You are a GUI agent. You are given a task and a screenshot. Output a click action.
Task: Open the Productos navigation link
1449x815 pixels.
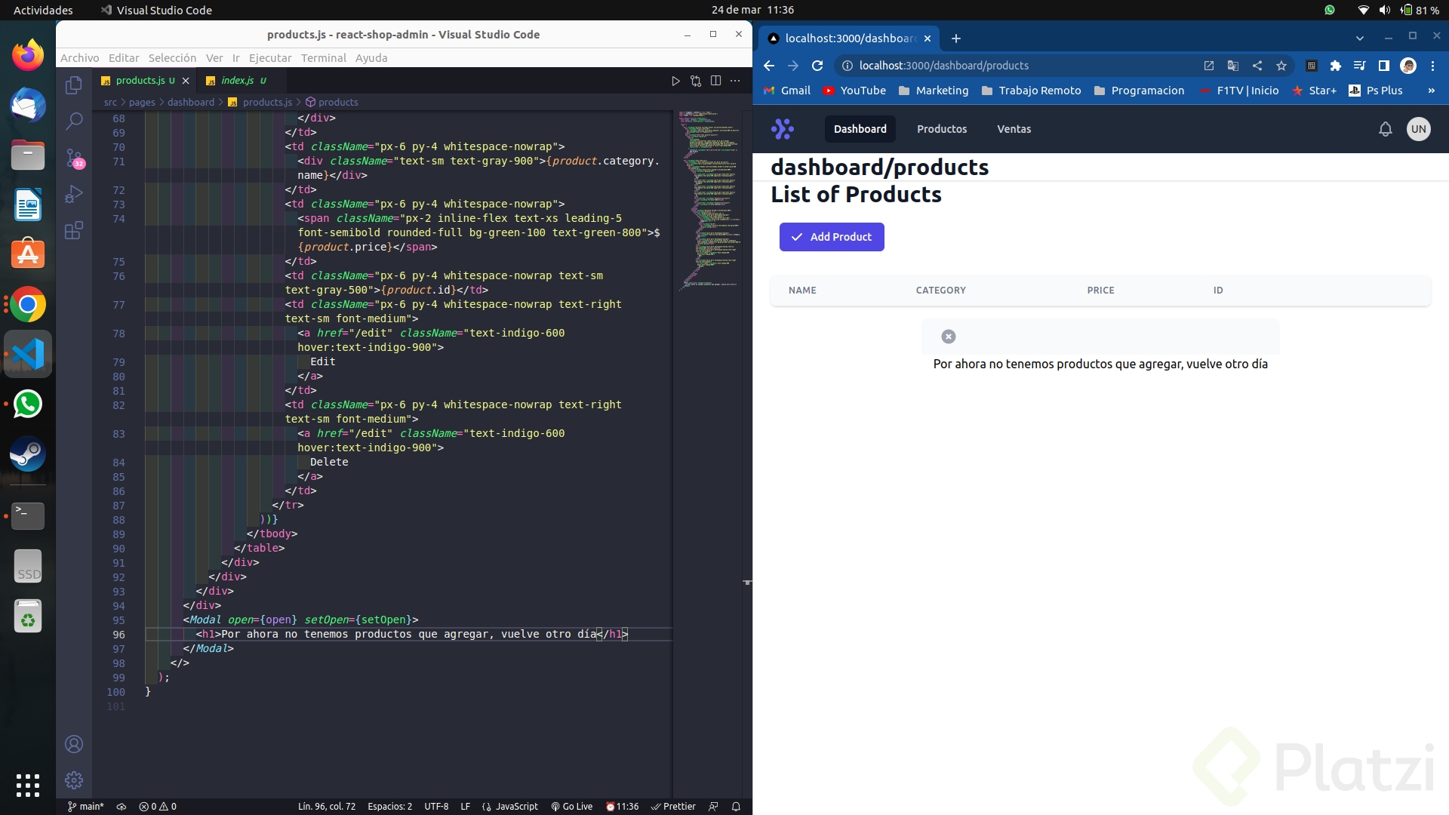point(941,129)
